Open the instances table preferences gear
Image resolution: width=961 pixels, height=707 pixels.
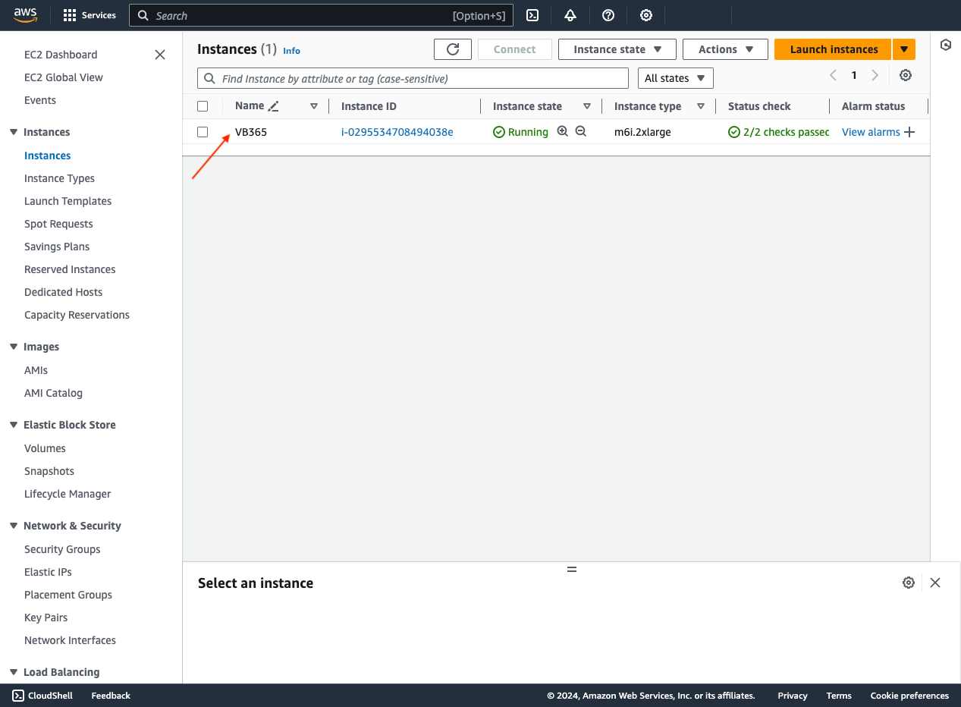point(905,75)
